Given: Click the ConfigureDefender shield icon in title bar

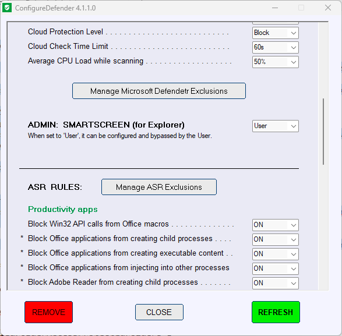Looking at the screenshot, I should (x=7, y=8).
